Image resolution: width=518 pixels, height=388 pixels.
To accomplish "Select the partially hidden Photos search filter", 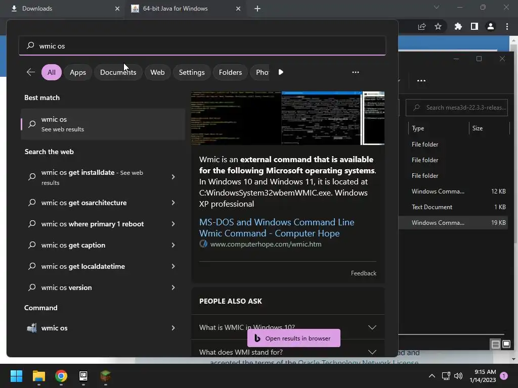I will [x=261, y=72].
